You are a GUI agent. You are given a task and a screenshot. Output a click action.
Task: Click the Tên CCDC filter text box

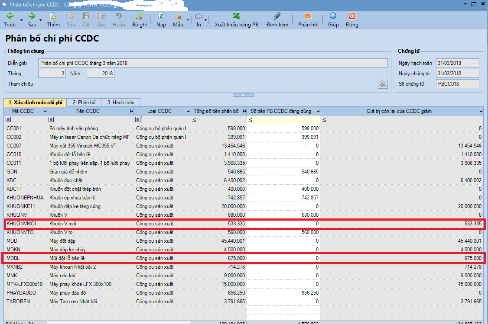94,119
